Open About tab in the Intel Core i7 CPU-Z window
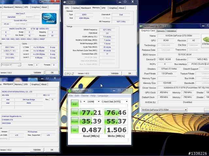Screen dimensions: 209x156 pos(44,7)
